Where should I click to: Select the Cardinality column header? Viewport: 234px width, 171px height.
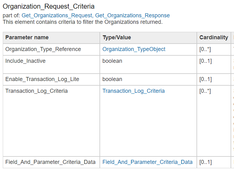tap(214, 37)
